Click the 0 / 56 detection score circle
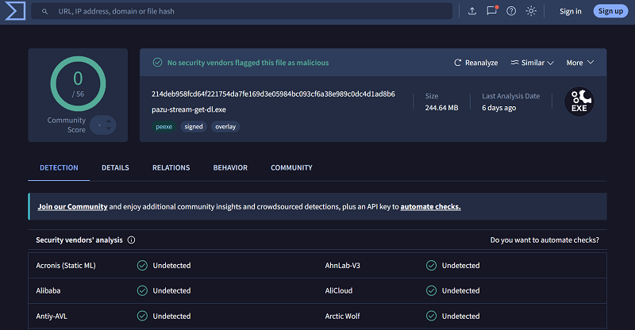The width and height of the screenshot is (635, 330). 78,84
